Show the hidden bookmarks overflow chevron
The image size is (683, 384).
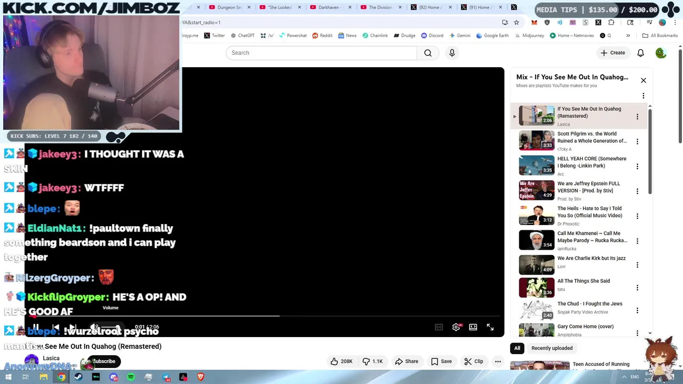(x=628, y=36)
